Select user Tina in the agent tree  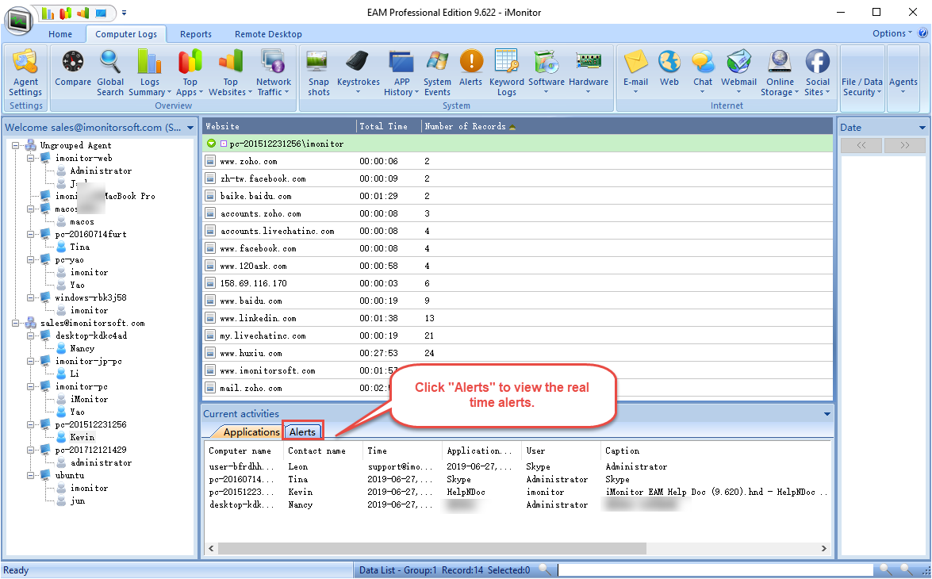click(79, 247)
